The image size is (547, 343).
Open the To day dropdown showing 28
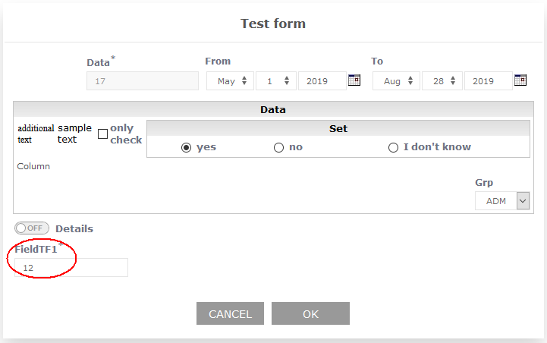tap(442, 81)
